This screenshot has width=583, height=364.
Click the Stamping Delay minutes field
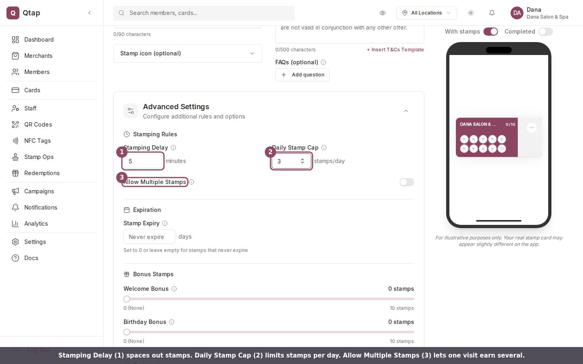[143, 161]
